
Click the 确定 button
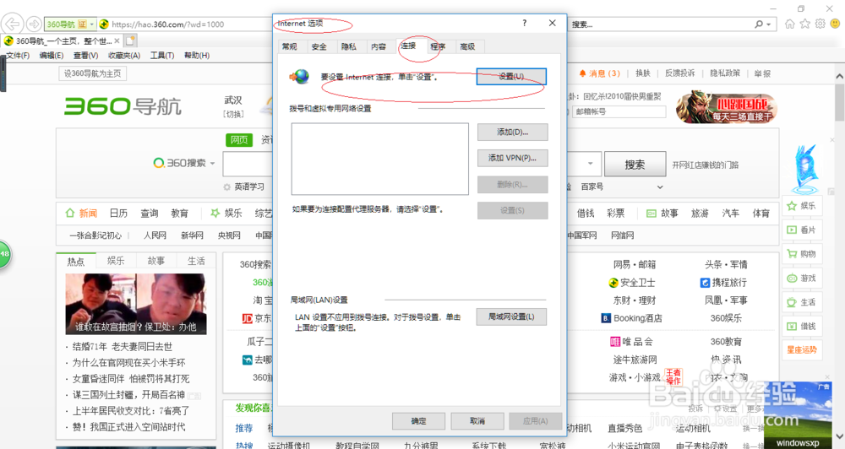tap(419, 421)
